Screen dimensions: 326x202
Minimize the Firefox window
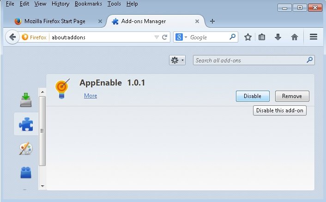tap(284, 8)
